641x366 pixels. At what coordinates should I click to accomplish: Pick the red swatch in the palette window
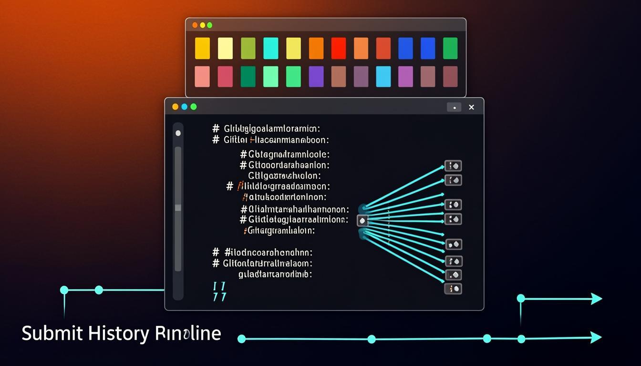[x=338, y=48]
